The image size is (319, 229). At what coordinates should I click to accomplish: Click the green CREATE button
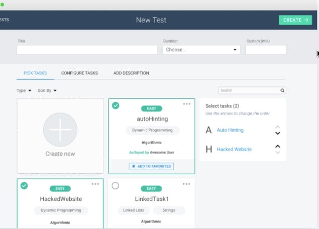295,20
